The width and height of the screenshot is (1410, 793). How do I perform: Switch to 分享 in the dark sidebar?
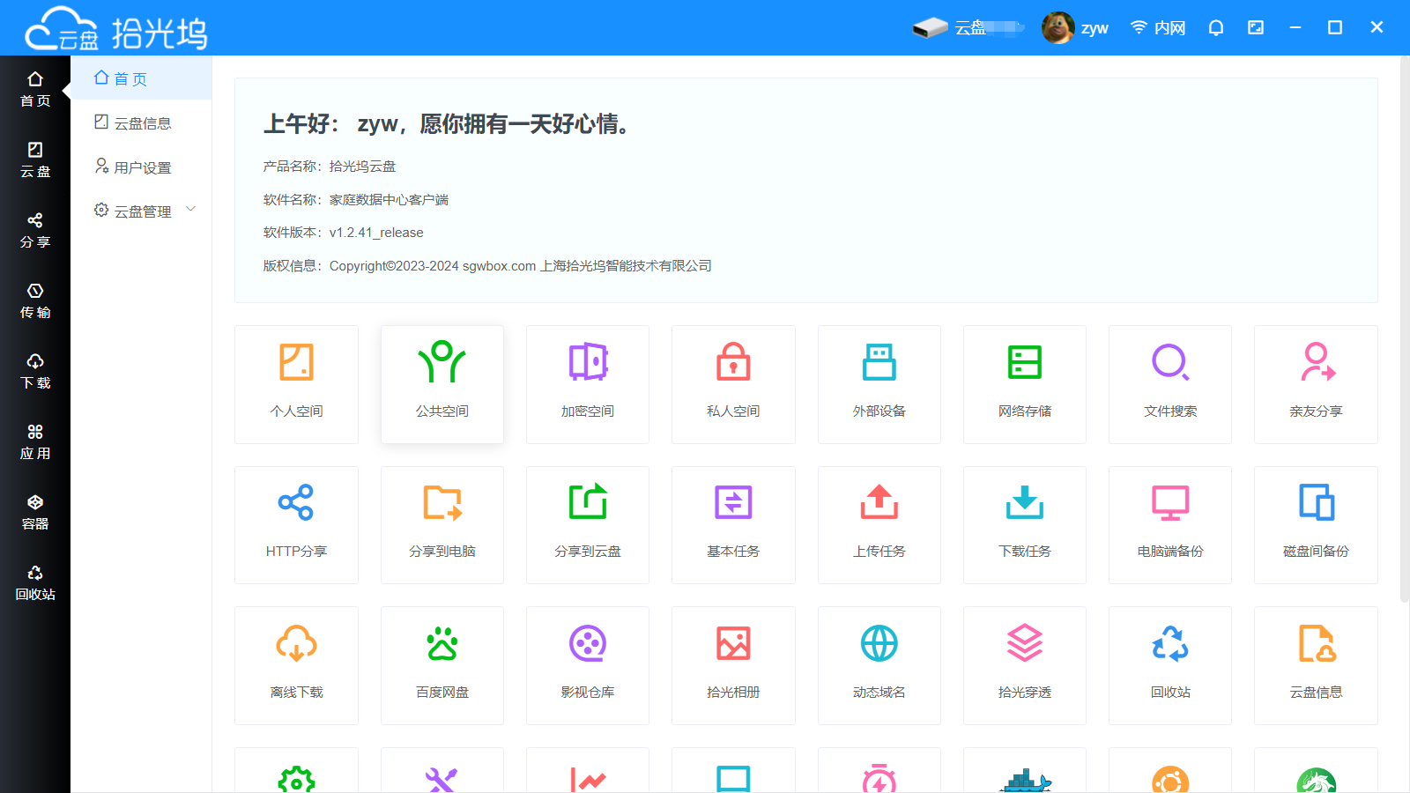click(x=35, y=231)
